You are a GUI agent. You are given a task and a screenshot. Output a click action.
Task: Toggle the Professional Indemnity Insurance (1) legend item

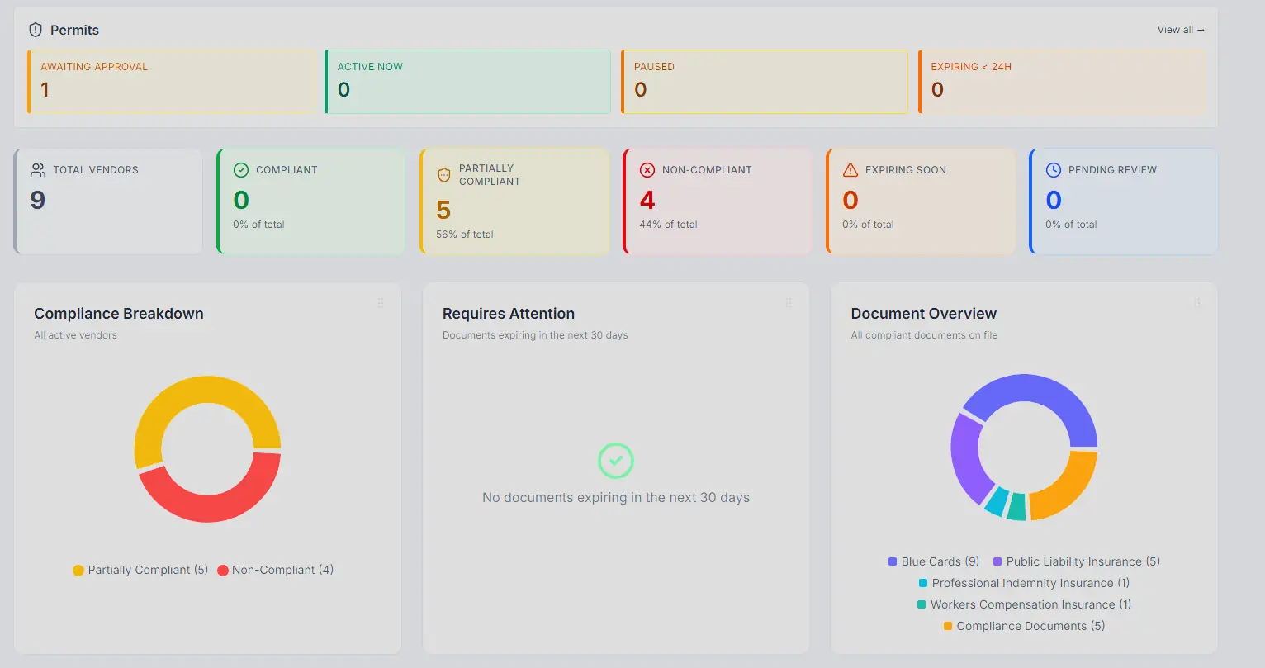[x=1024, y=583]
